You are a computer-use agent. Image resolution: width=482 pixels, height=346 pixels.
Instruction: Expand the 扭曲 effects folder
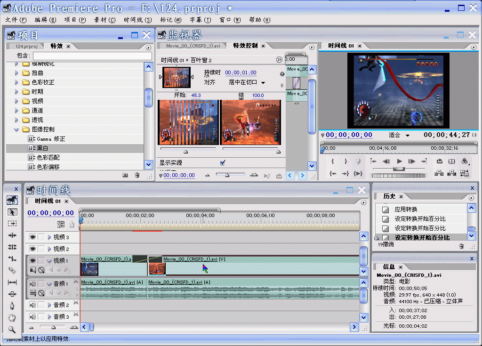point(16,73)
